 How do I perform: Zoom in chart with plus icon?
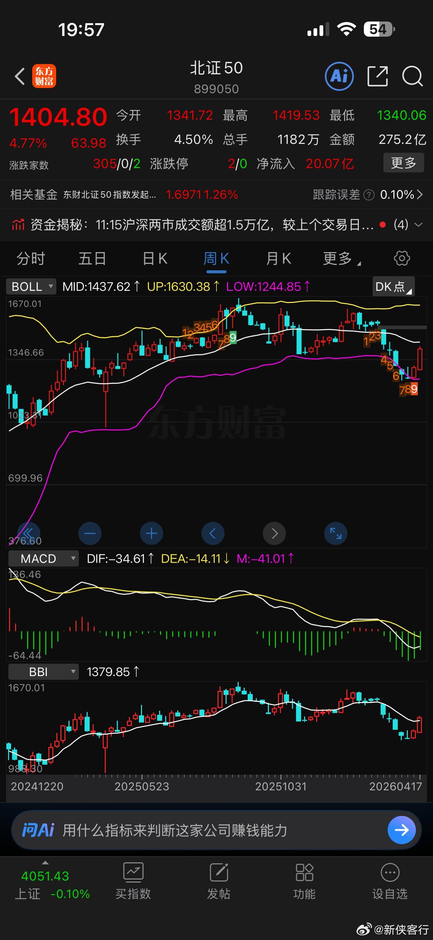pyautogui.click(x=152, y=534)
